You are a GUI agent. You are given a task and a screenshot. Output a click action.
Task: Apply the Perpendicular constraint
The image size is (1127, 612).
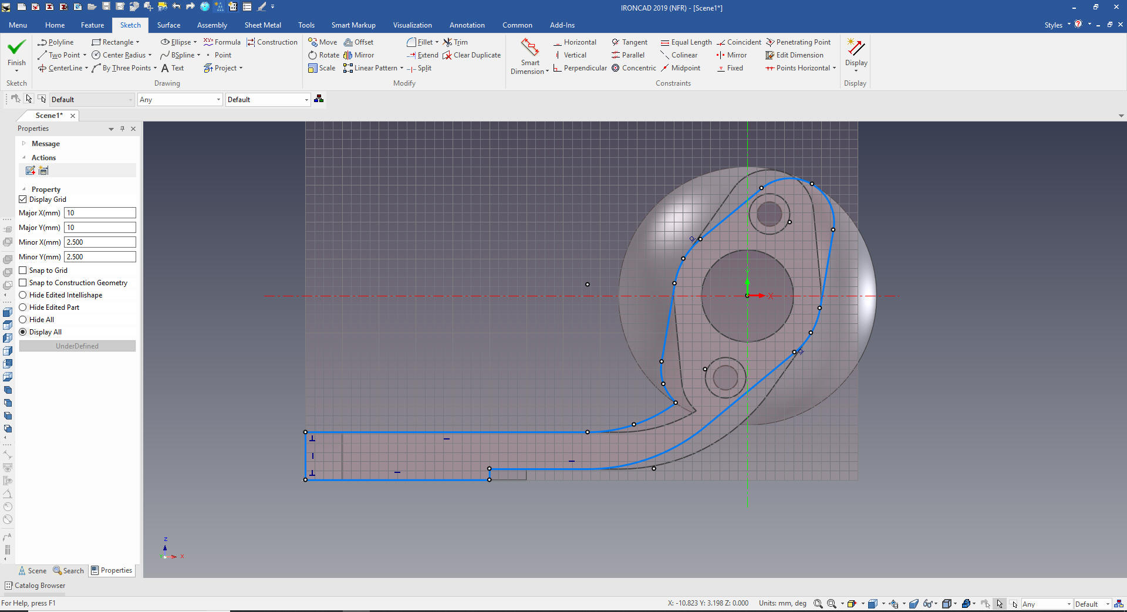tap(580, 68)
